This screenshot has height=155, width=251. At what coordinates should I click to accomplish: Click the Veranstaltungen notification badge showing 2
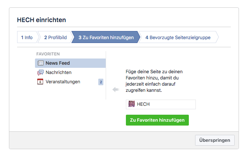click(101, 82)
